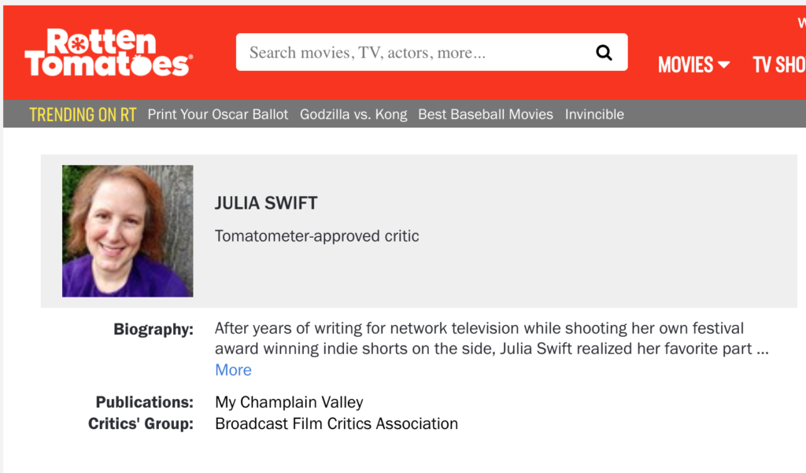806x473 pixels.
Task: Click Julia Swift's profile photo
Action: pyautogui.click(x=128, y=231)
